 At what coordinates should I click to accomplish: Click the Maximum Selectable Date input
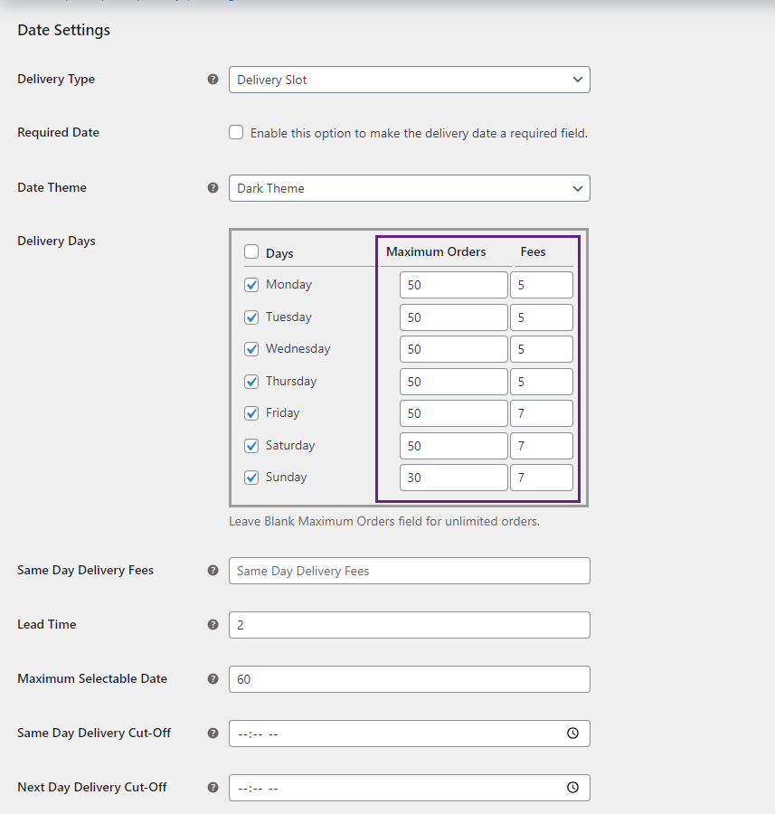click(x=410, y=679)
